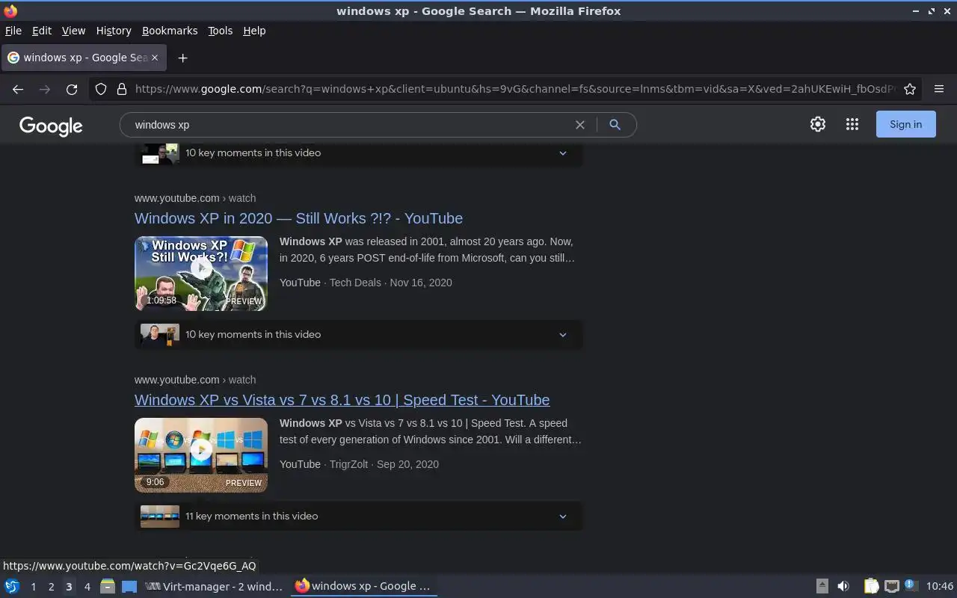Open the volume control in tray
957x598 pixels.
click(843, 587)
